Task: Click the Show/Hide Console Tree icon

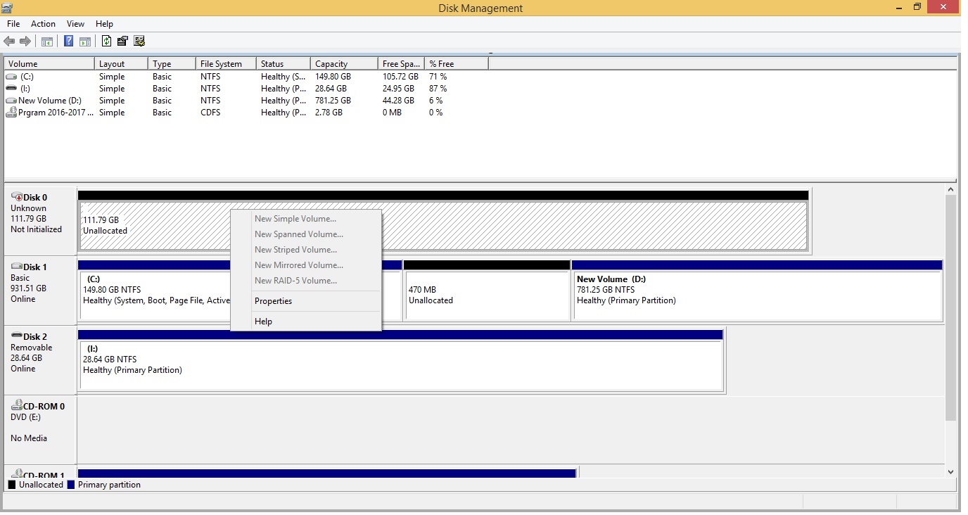Action: click(x=46, y=42)
